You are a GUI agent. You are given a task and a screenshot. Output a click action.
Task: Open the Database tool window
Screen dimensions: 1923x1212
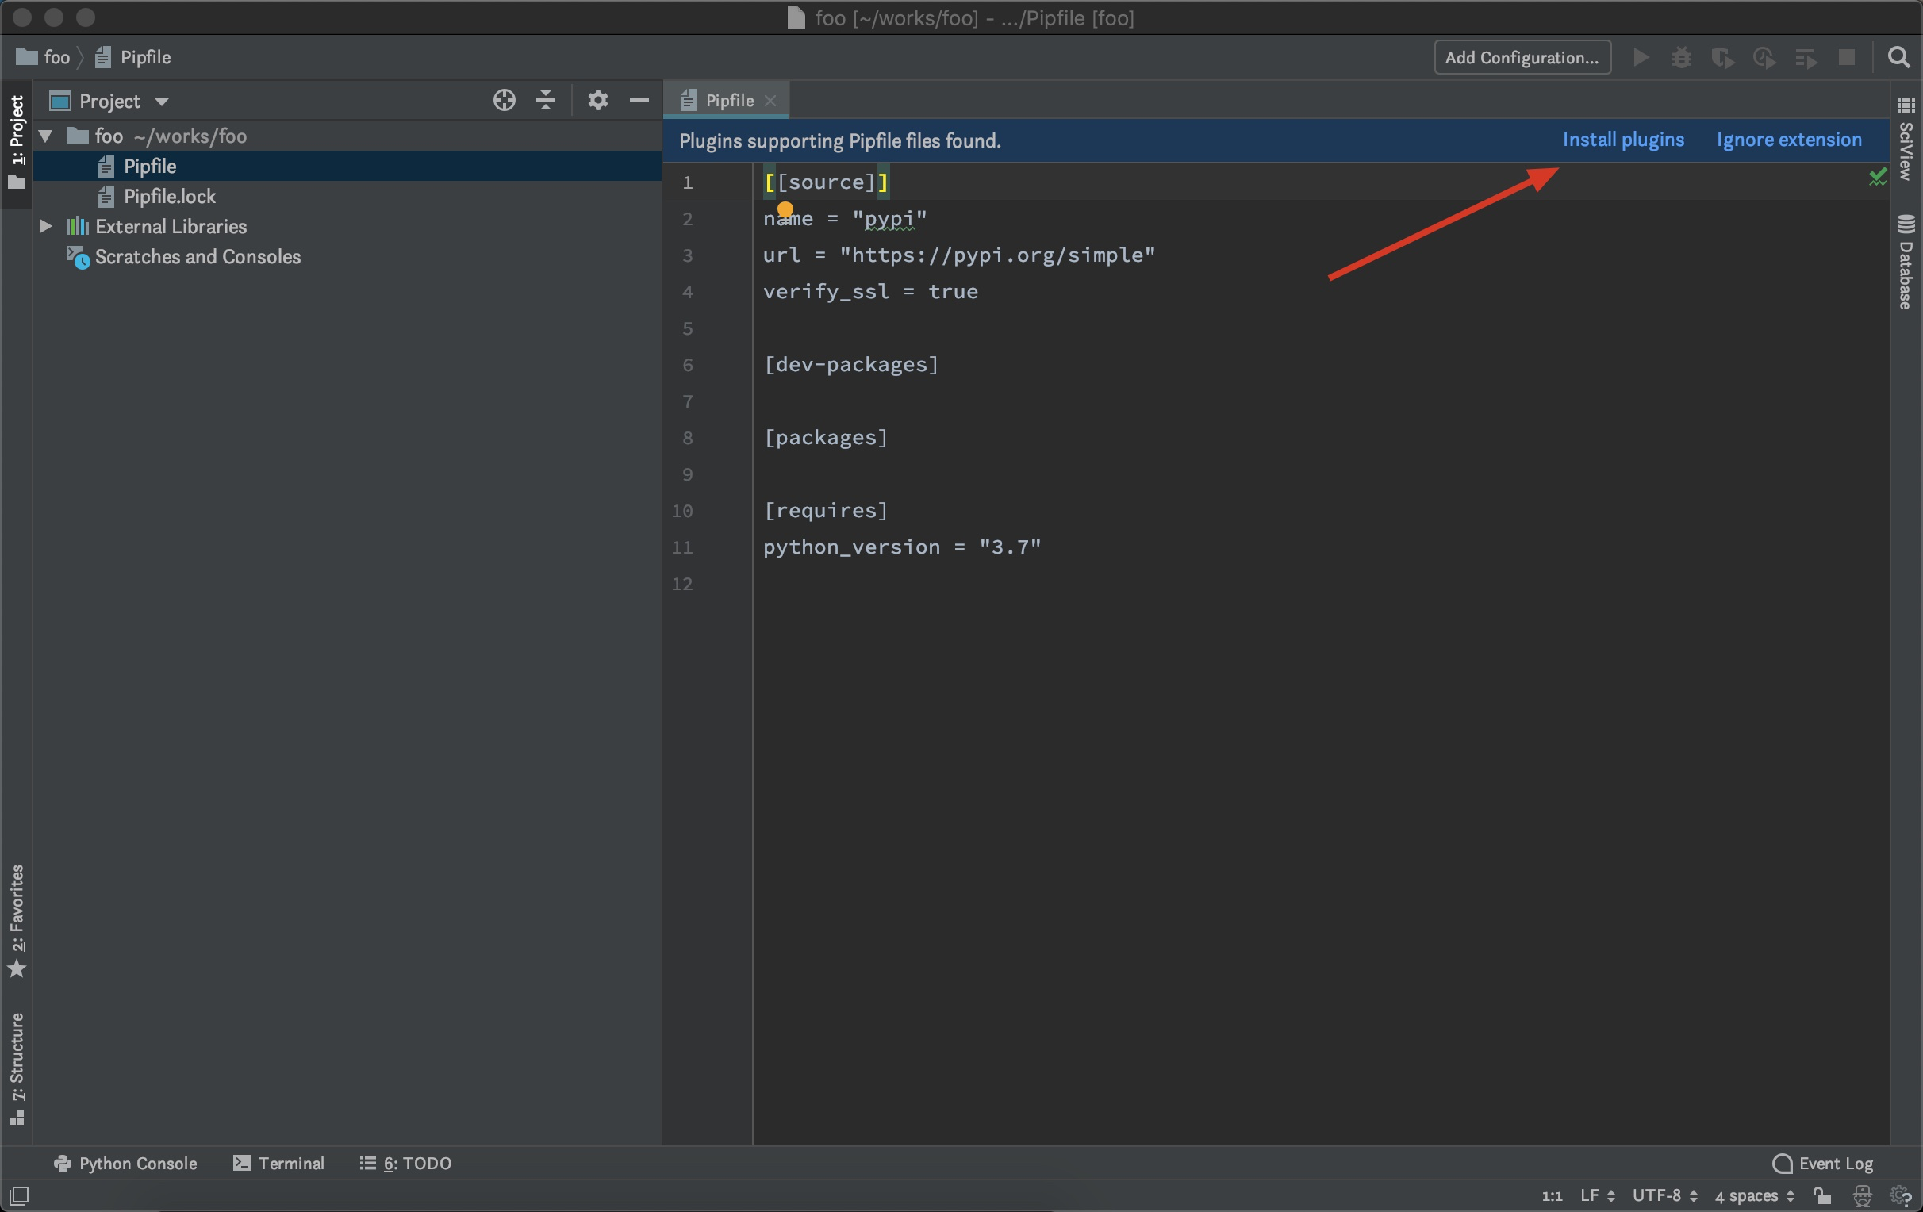1906,262
